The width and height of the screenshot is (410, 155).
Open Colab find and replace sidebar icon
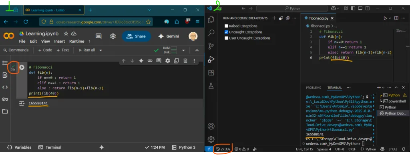(5, 75)
